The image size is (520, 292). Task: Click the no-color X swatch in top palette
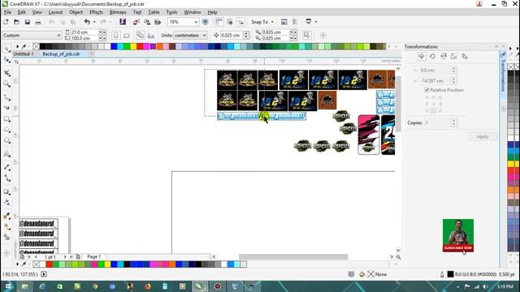37,47
